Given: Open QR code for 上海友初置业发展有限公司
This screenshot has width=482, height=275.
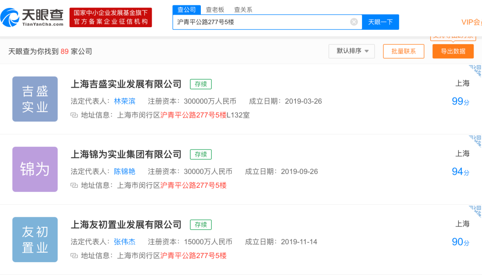Looking at the screenshot, I should point(475,211).
